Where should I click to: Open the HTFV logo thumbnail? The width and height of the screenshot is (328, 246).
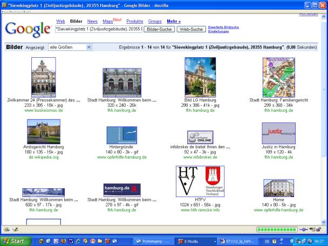pyautogui.click(x=200, y=181)
